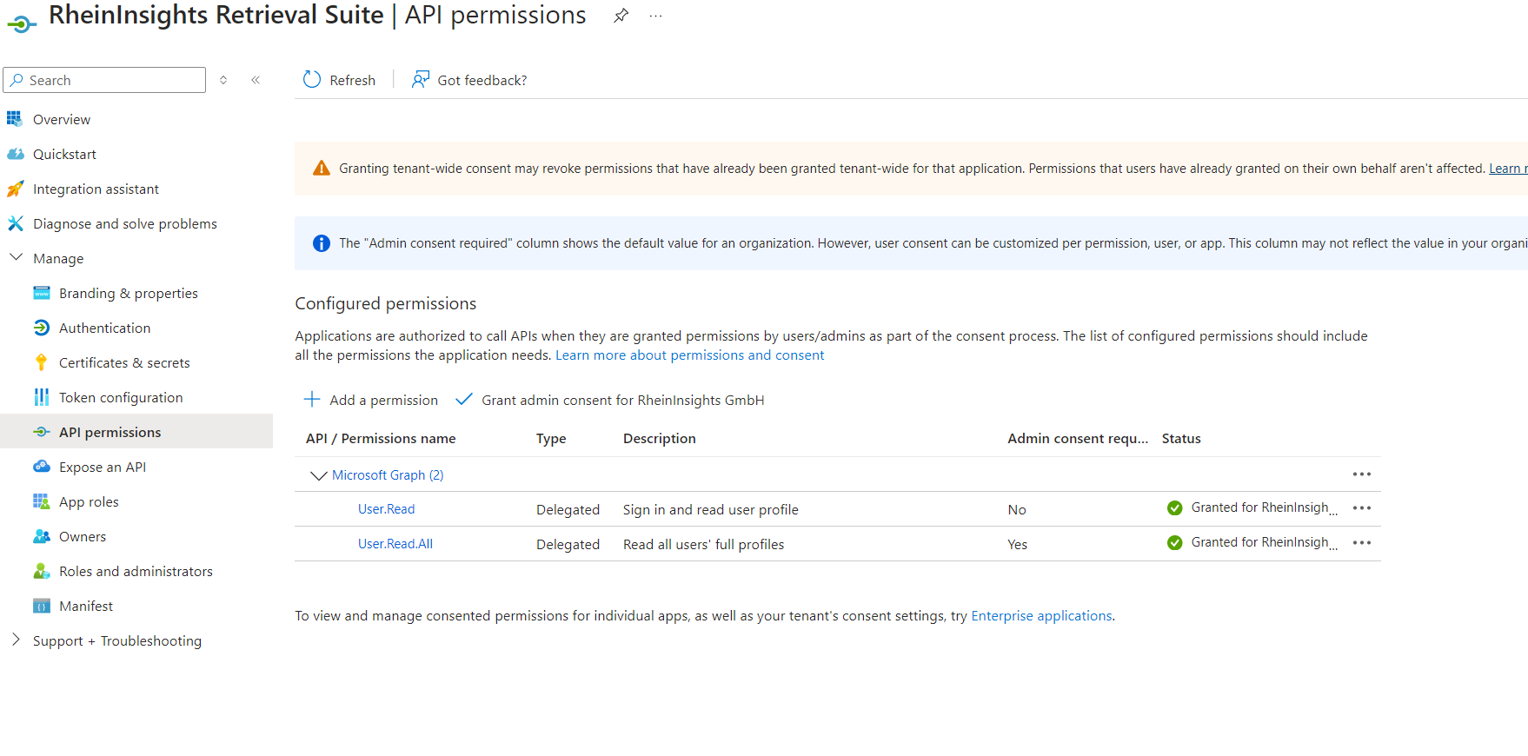The image size is (1528, 756).
Task: Click the Token configuration bars icon
Action: (x=41, y=397)
